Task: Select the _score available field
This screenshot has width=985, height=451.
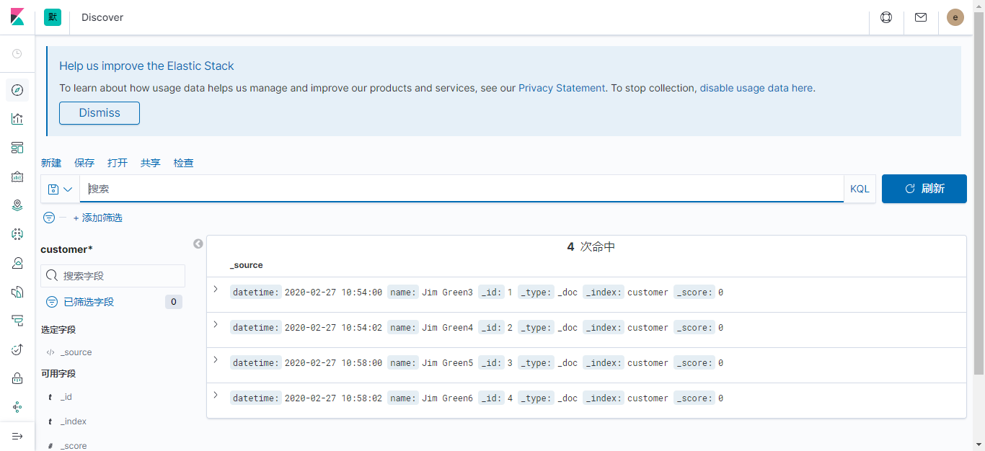Action: coord(73,446)
